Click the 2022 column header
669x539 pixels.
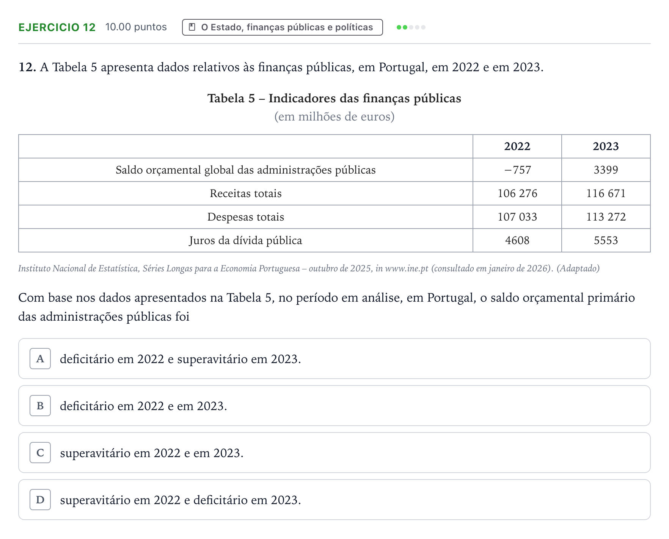517,146
